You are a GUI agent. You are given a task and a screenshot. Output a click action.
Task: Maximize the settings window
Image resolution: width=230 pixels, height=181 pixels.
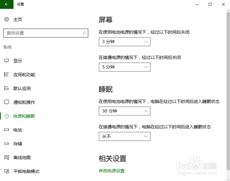tap(210, 4)
